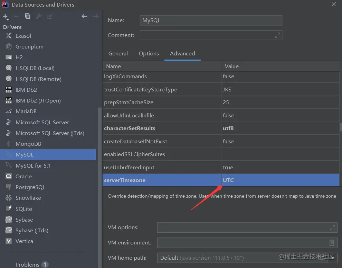Image resolution: width=342 pixels, height=268 pixels.
Task: Select the PostgreSQL elephant icon
Action: [x=9, y=187]
